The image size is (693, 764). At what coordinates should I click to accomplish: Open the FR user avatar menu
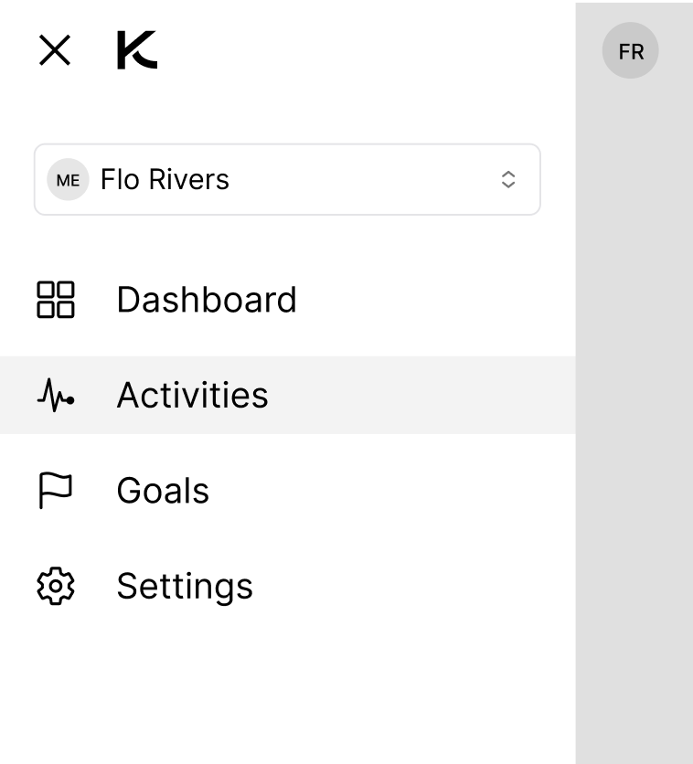630,51
